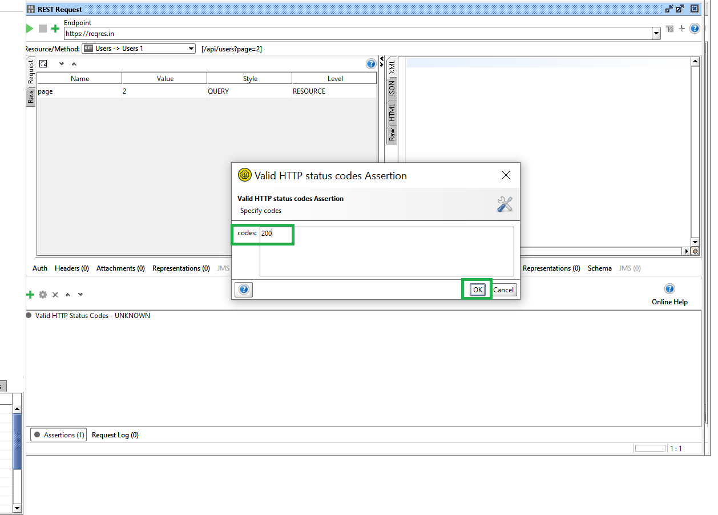This screenshot has width=718, height=515.
Task: Click green plus beside the Endpoint field
Action: pyautogui.click(x=55, y=29)
